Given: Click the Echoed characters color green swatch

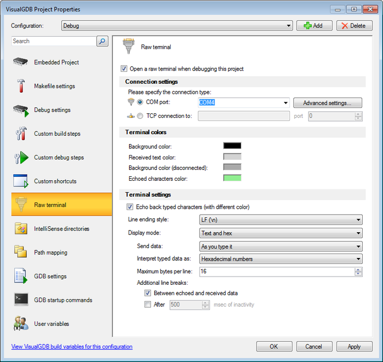Looking at the screenshot, I should tap(233, 178).
